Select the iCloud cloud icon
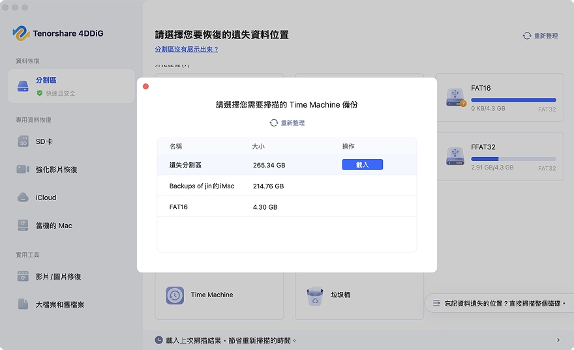Viewport: 574px width, 350px height. 23,197
